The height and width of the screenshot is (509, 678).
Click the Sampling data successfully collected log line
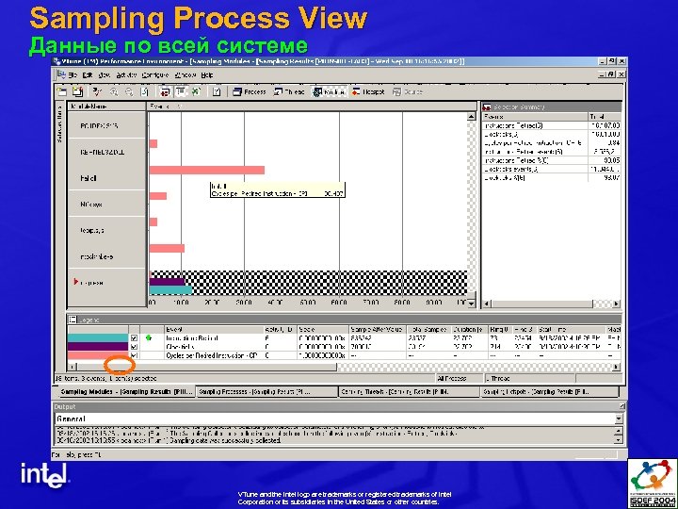169,440
